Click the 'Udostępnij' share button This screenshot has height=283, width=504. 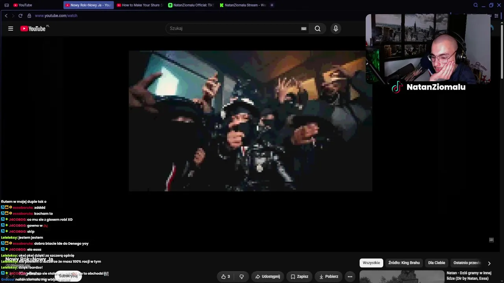pyautogui.click(x=267, y=276)
